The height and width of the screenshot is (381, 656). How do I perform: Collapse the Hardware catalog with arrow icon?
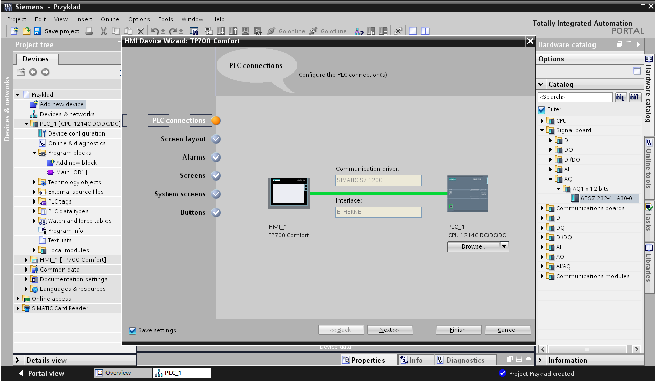pyautogui.click(x=638, y=44)
